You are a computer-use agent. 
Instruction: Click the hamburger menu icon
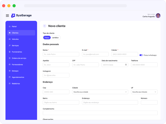[7, 16]
